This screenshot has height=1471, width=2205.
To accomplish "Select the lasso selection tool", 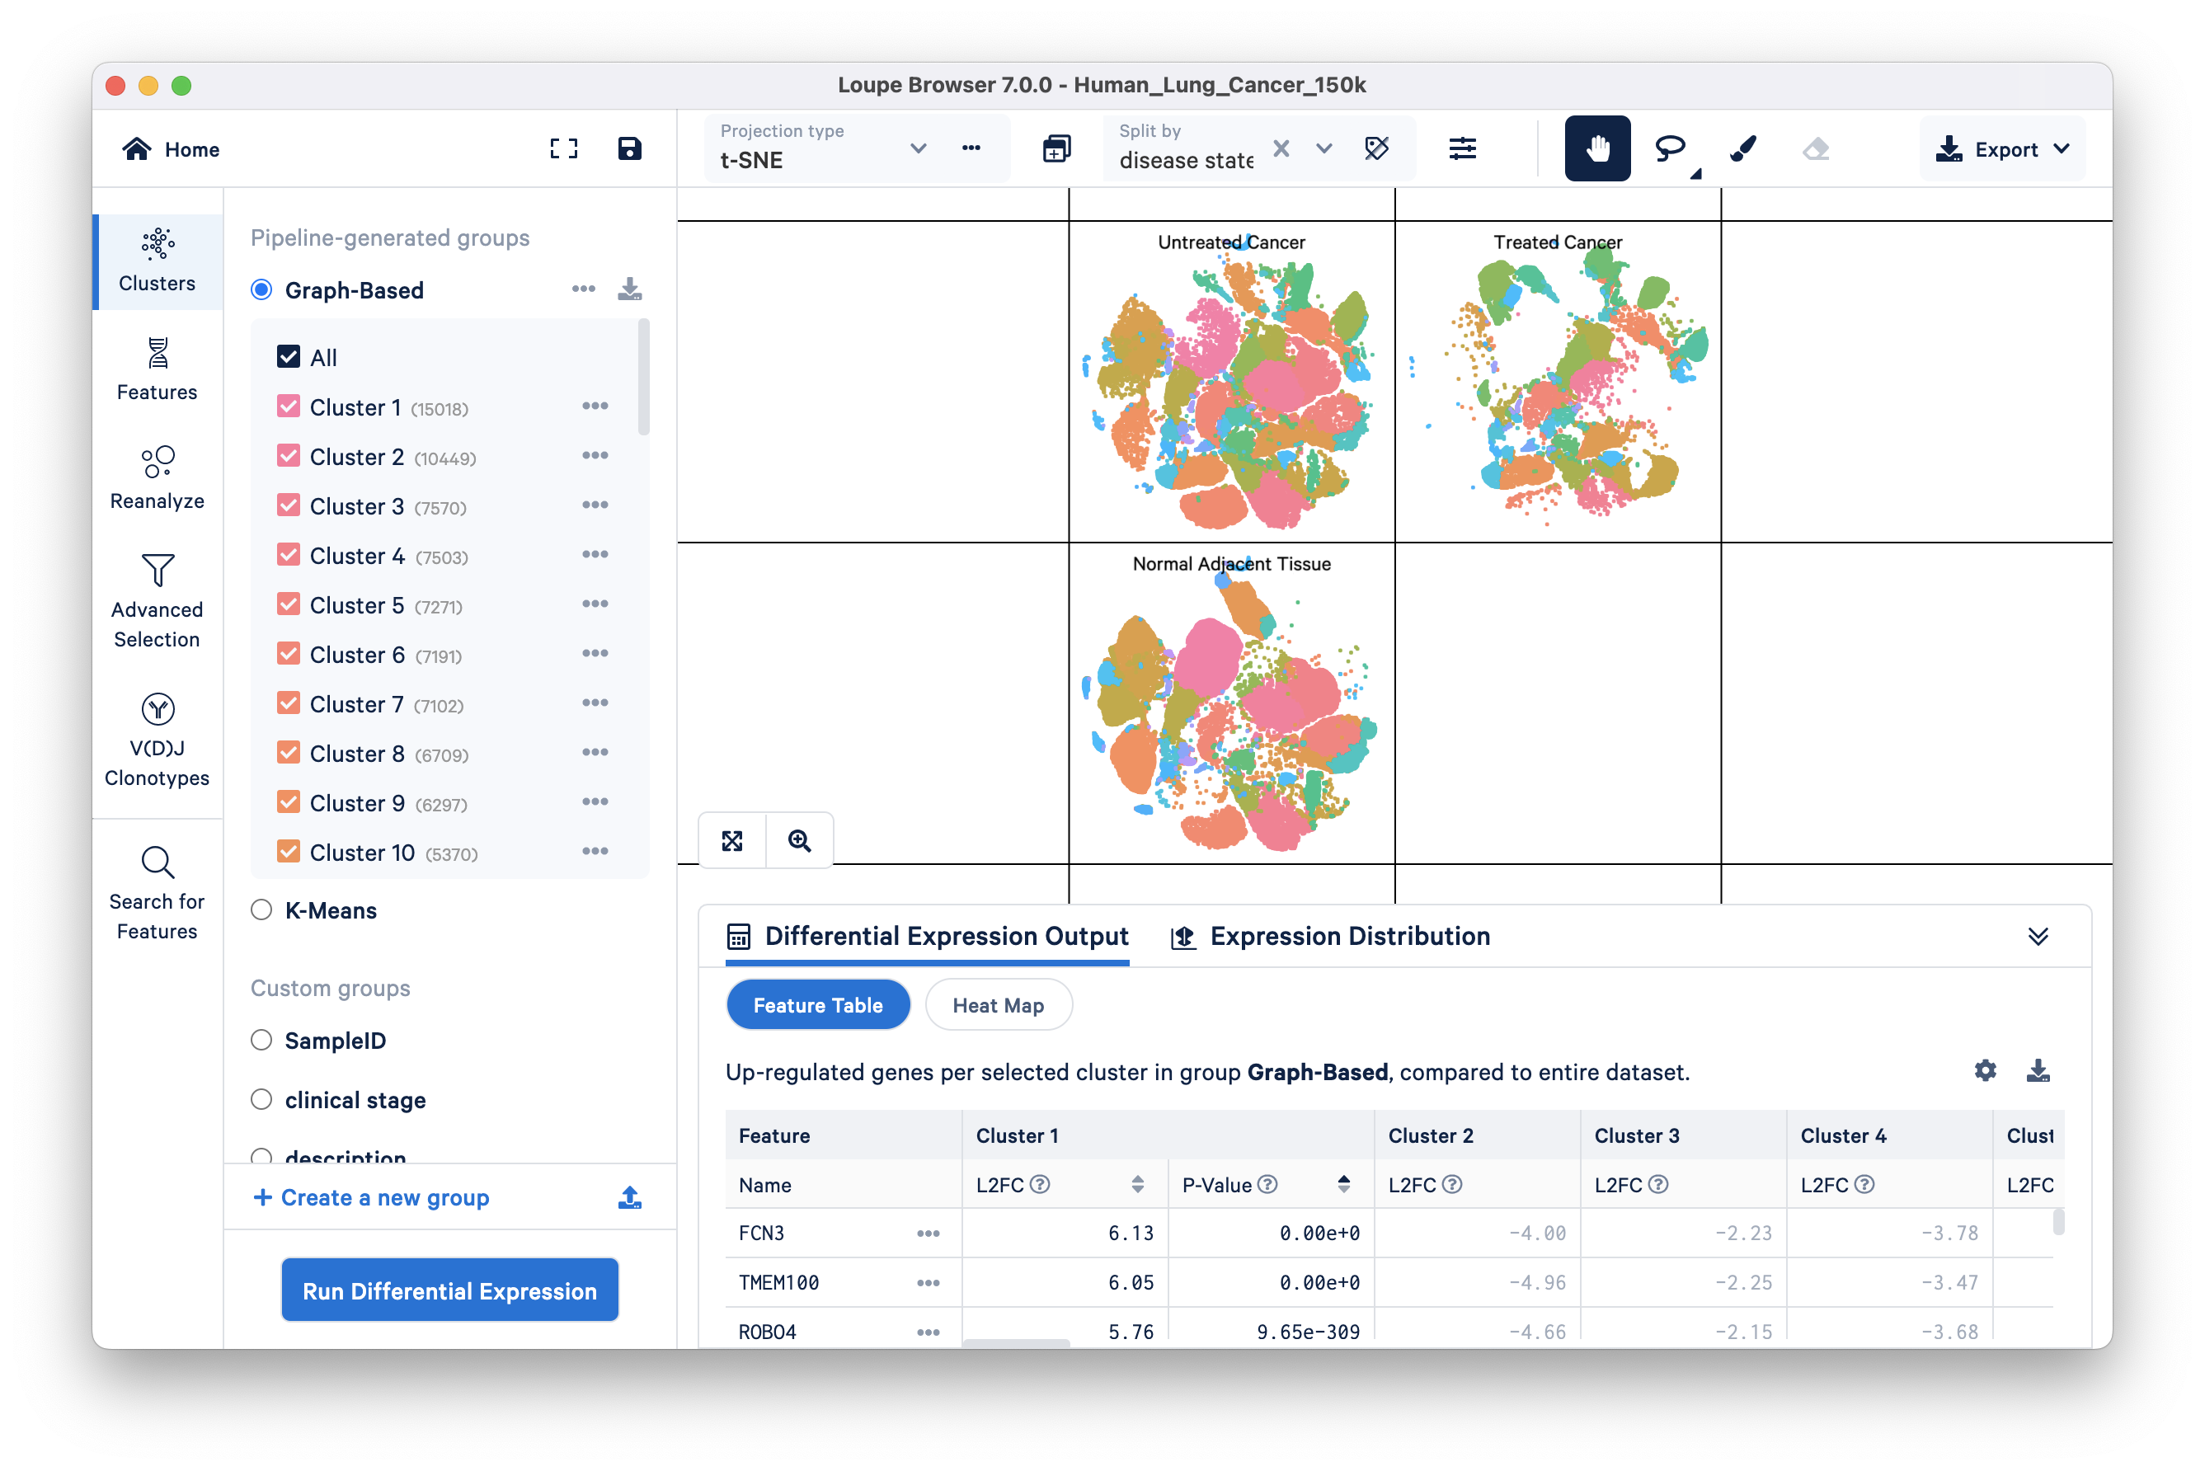I will 1669,149.
